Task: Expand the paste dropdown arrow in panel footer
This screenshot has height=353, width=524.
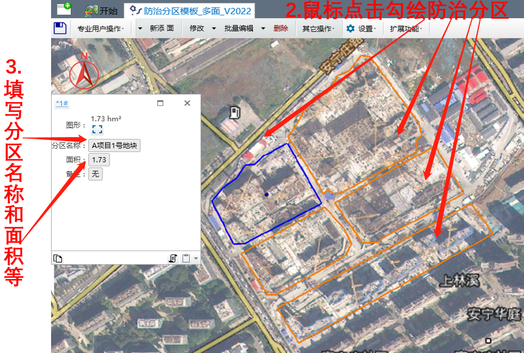Action: (x=196, y=259)
